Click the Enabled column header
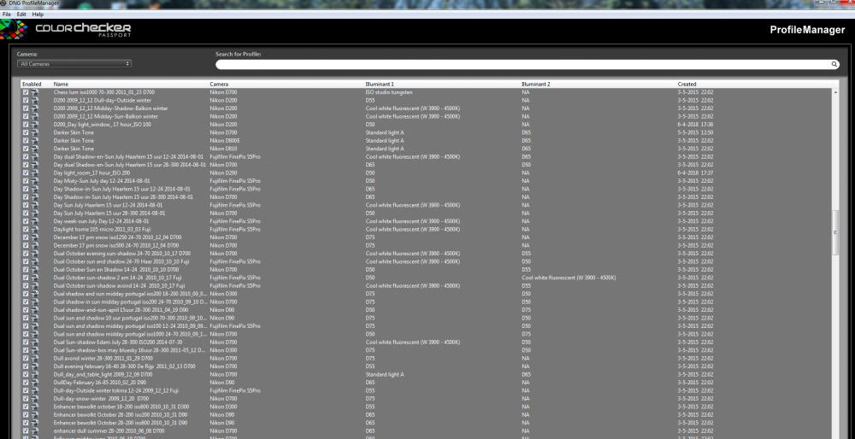Screen dimensions: 855x439 click(32, 85)
